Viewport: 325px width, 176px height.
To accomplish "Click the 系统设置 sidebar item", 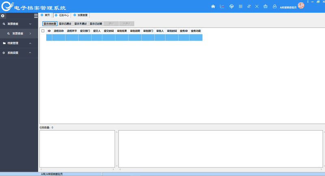I will (x=19, y=53).
